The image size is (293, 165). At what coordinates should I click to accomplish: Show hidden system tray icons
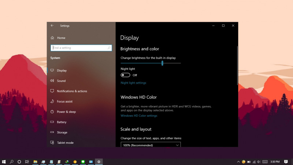pos(238,161)
